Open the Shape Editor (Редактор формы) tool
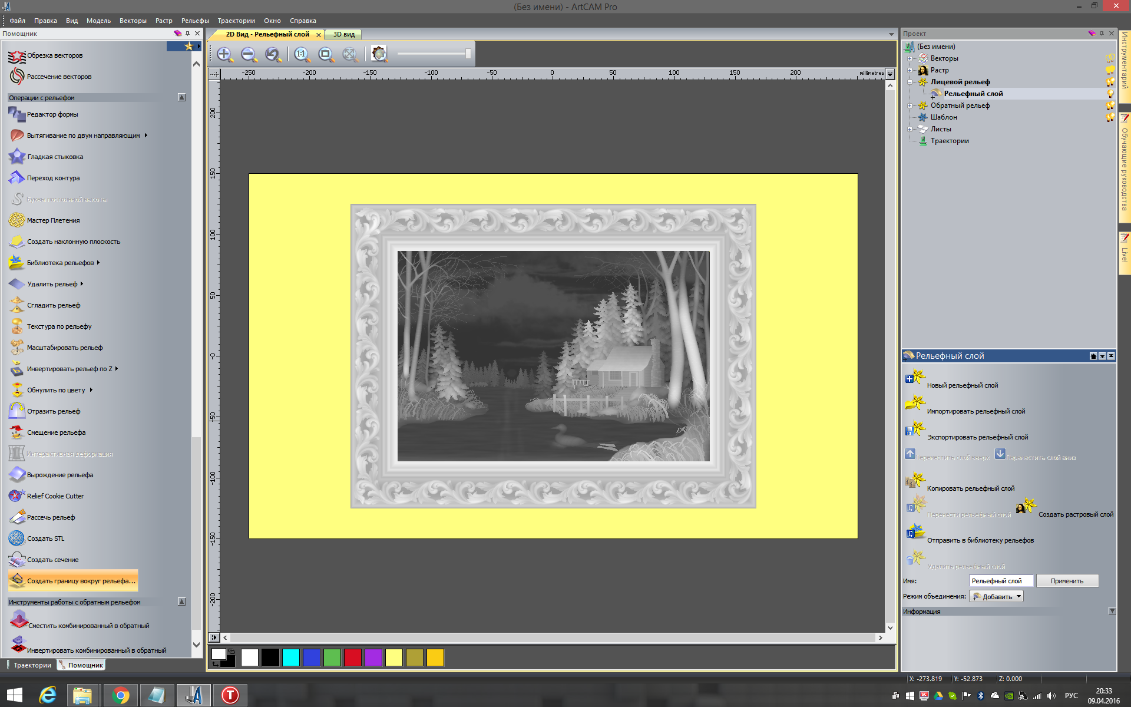This screenshot has width=1131, height=707. coord(52,114)
